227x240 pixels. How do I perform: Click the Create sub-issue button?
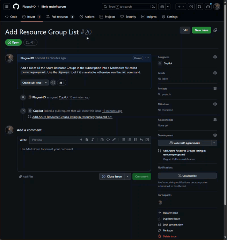pos(32,83)
